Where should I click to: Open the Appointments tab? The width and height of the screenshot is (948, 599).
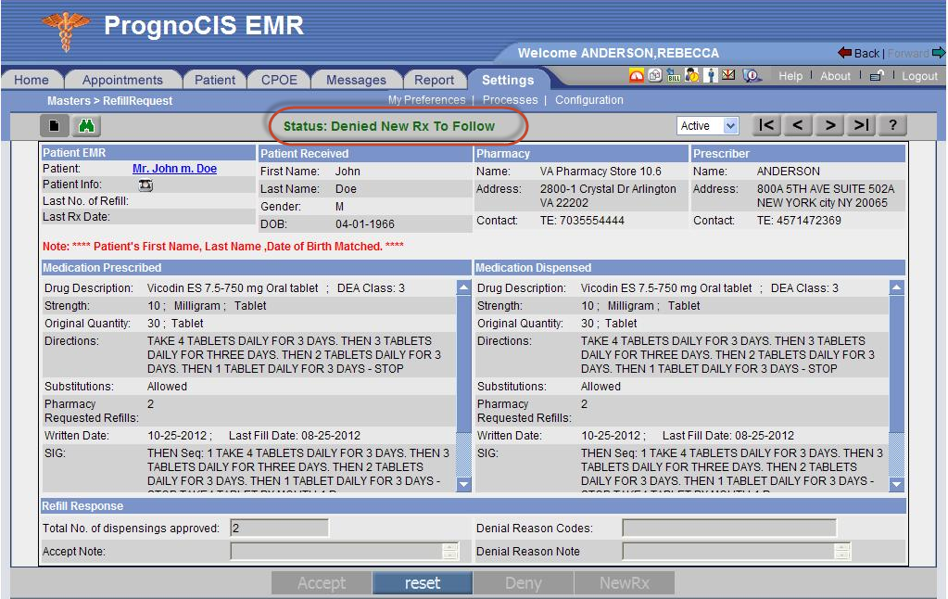pyautogui.click(x=122, y=80)
